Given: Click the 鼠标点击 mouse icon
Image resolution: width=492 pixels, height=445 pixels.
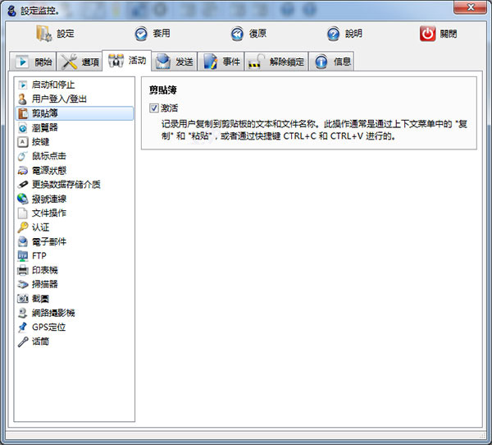Looking at the screenshot, I should [x=23, y=156].
